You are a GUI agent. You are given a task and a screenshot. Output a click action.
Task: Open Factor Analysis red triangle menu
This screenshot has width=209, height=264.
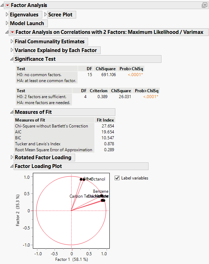7,5
